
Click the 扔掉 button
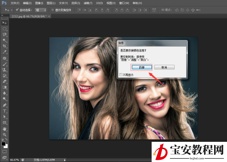(x=142, y=67)
